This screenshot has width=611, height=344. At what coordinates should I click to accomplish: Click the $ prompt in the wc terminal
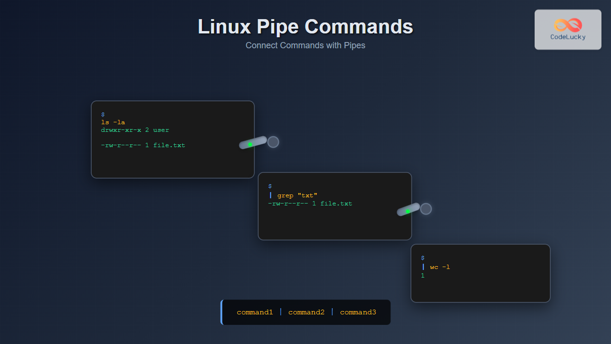coord(422,258)
